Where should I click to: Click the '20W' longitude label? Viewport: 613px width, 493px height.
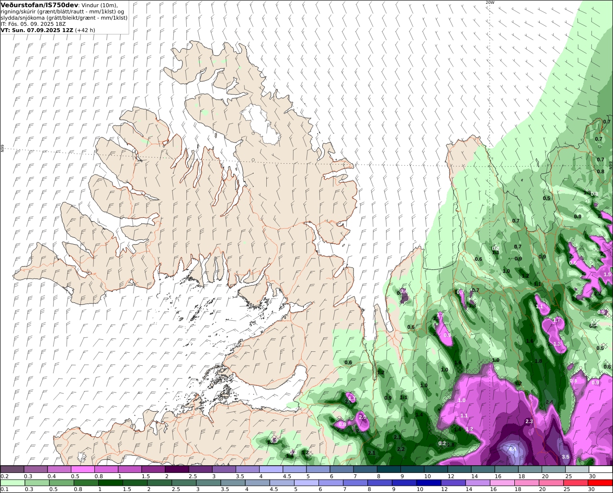489,2
